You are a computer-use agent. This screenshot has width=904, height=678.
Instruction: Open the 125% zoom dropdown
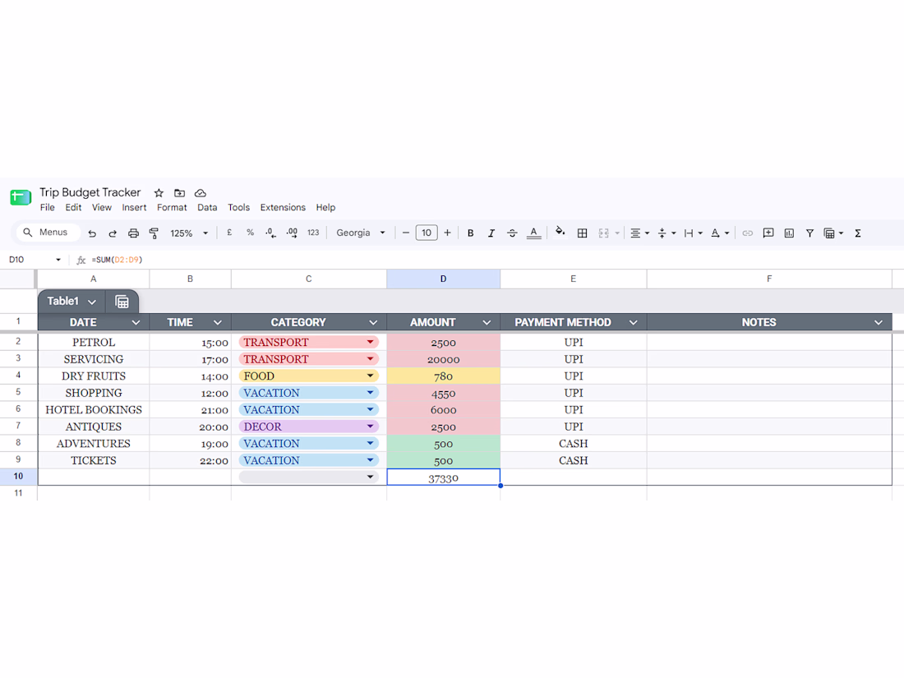point(189,233)
